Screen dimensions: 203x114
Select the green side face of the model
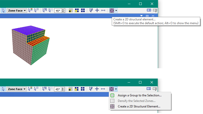(x=40, y=52)
